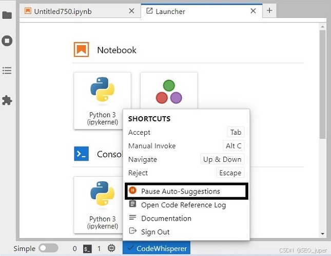Click the Reject shortcut text

click(138, 173)
